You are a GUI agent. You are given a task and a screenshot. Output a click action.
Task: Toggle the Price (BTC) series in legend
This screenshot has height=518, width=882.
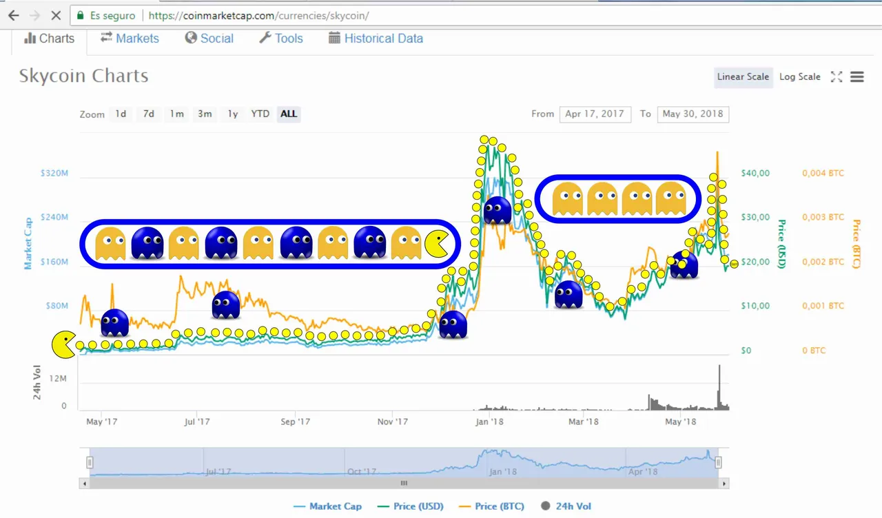tap(491, 506)
